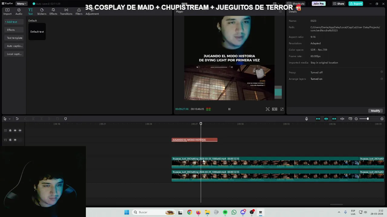This screenshot has width=387, height=217.
Task: Toggle main track magnet
Action: coord(318,119)
